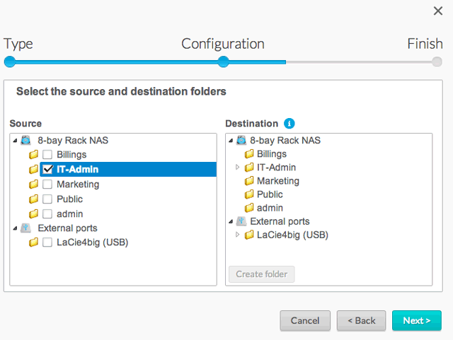
Task: Click the Next > button
Action: pos(417,320)
